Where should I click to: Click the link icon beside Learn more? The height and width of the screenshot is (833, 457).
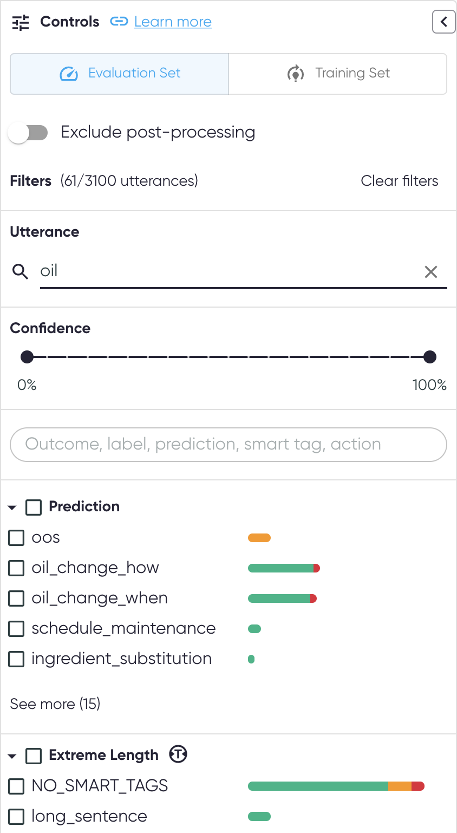pyautogui.click(x=119, y=22)
